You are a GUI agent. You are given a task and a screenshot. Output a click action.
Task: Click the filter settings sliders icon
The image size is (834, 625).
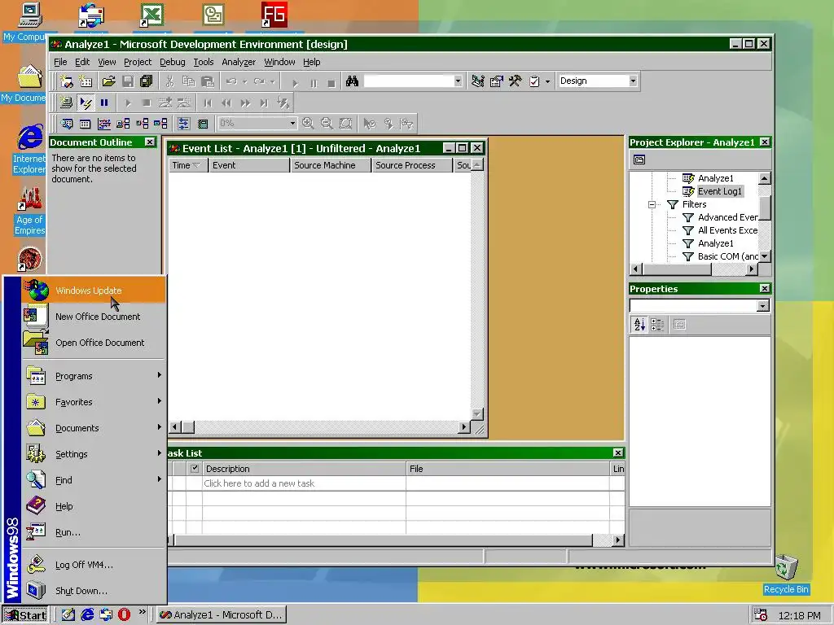pyautogui.click(x=183, y=124)
